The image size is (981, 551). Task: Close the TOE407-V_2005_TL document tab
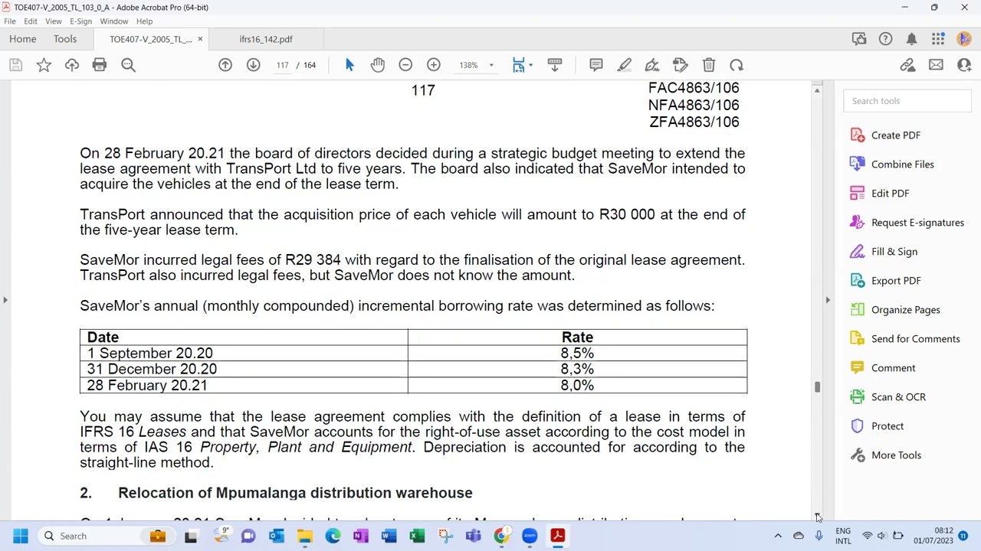(200, 39)
